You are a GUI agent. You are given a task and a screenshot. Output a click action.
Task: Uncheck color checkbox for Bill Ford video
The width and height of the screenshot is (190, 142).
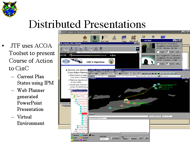168,52
